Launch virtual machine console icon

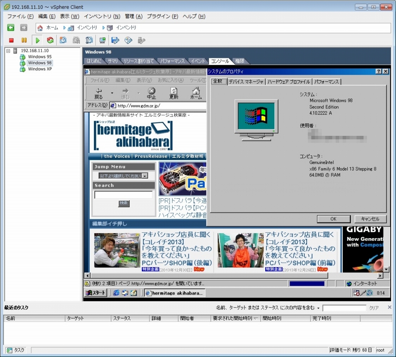click(102, 41)
